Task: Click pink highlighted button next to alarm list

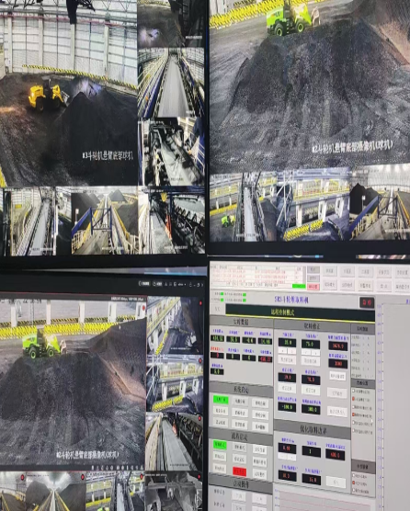Action: pyautogui.click(x=313, y=287)
